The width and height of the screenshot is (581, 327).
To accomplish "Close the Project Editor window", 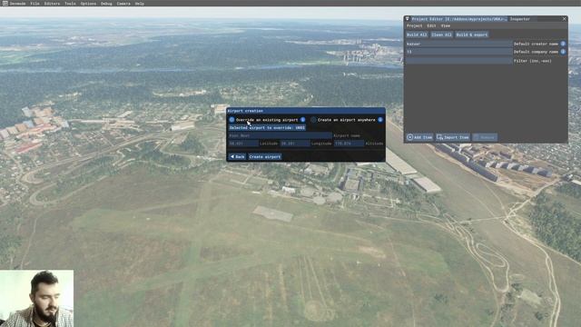I will pos(564,19).
